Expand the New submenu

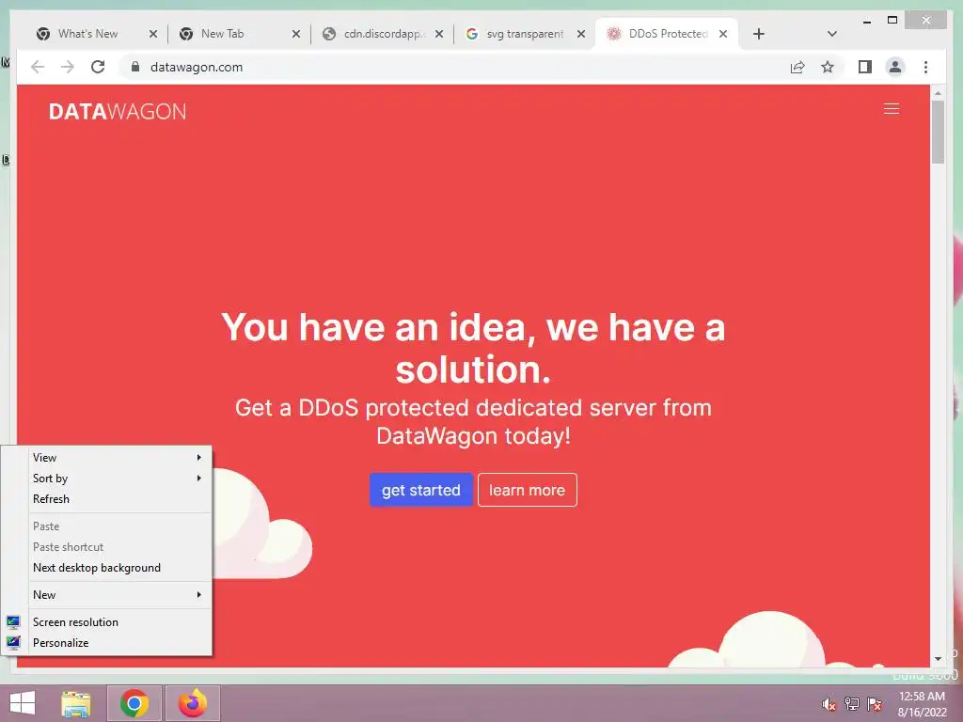coord(106,595)
